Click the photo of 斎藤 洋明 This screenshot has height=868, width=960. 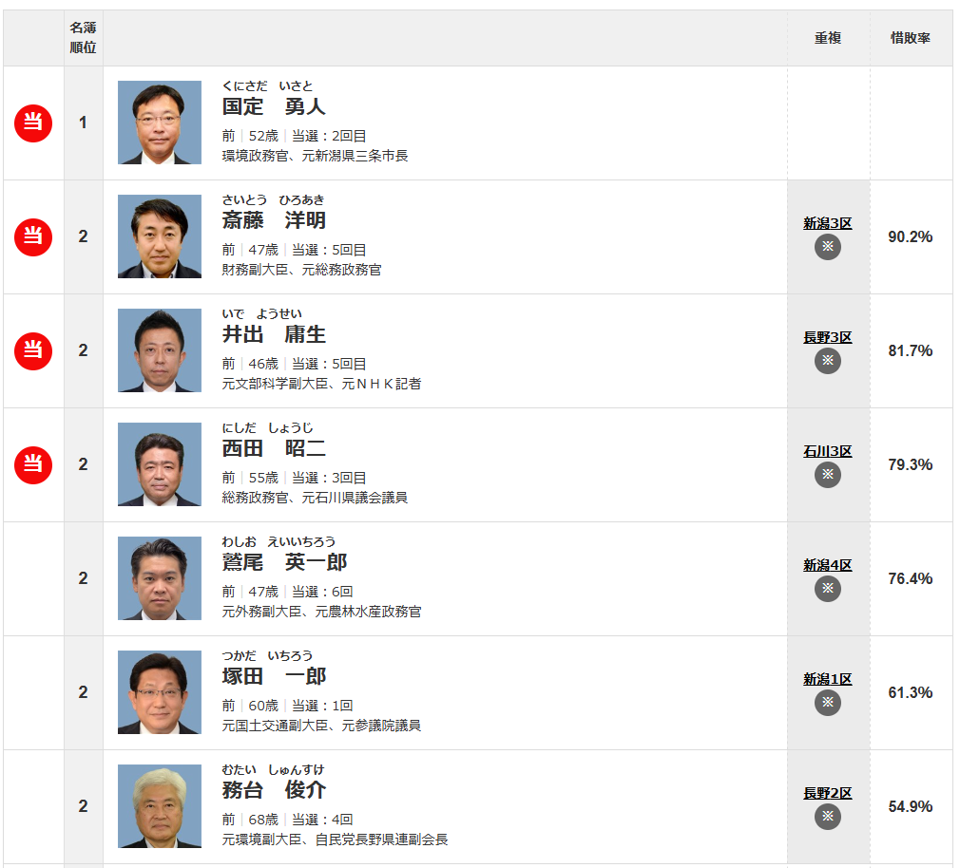coord(159,236)
